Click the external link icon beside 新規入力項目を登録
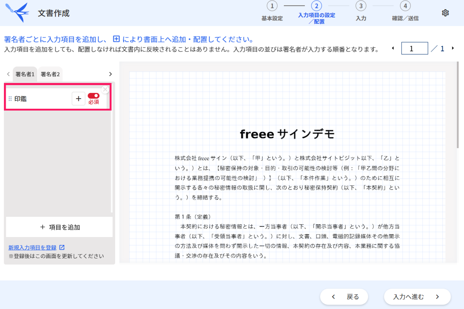The height and width of the screenshot is (309, 464). (x=62, y=247)
